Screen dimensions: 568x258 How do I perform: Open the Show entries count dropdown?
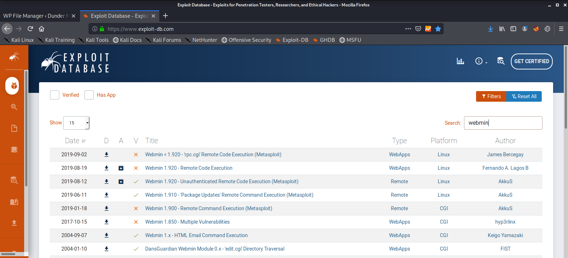pyautogui.click(x=76, y=123)
